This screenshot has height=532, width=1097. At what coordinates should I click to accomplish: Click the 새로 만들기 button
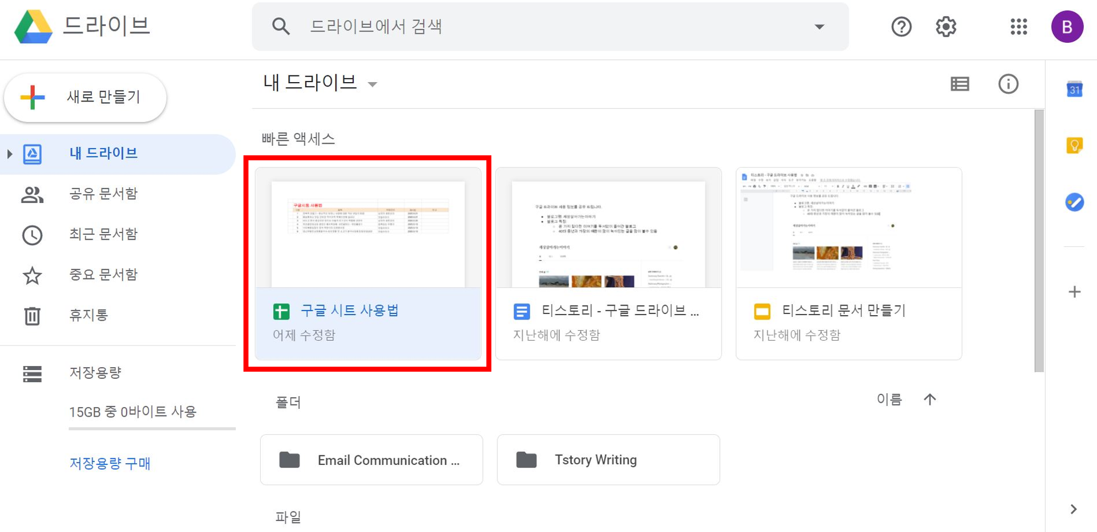coord(85,98)
